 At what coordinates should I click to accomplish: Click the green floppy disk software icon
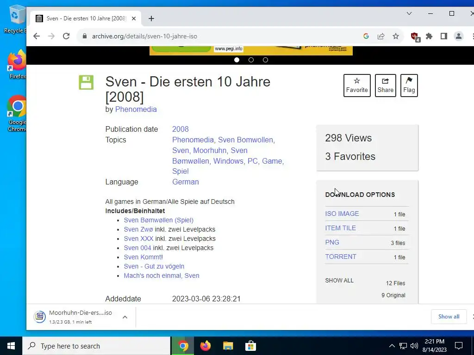(86, 82)
